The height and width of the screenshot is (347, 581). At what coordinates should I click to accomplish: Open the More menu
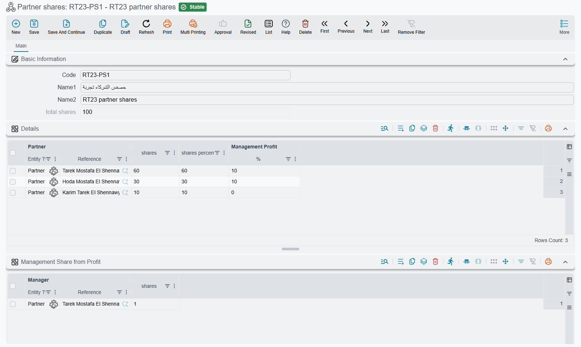coord(564,27)
